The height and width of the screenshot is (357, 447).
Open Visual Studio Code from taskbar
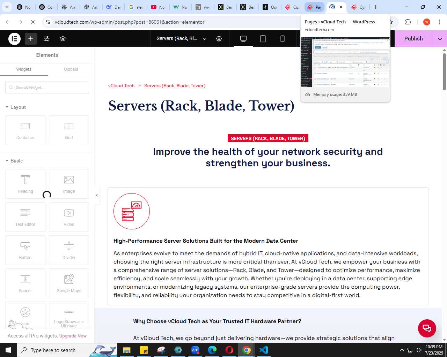(264, 350)
